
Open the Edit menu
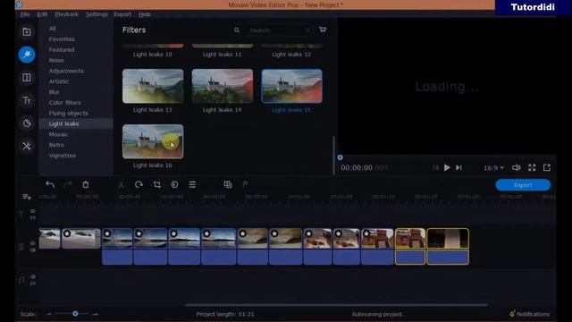(x=42, y=14)
